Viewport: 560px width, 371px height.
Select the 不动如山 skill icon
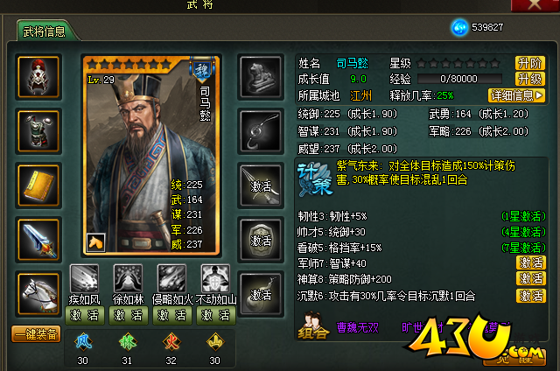click(215, 278)
